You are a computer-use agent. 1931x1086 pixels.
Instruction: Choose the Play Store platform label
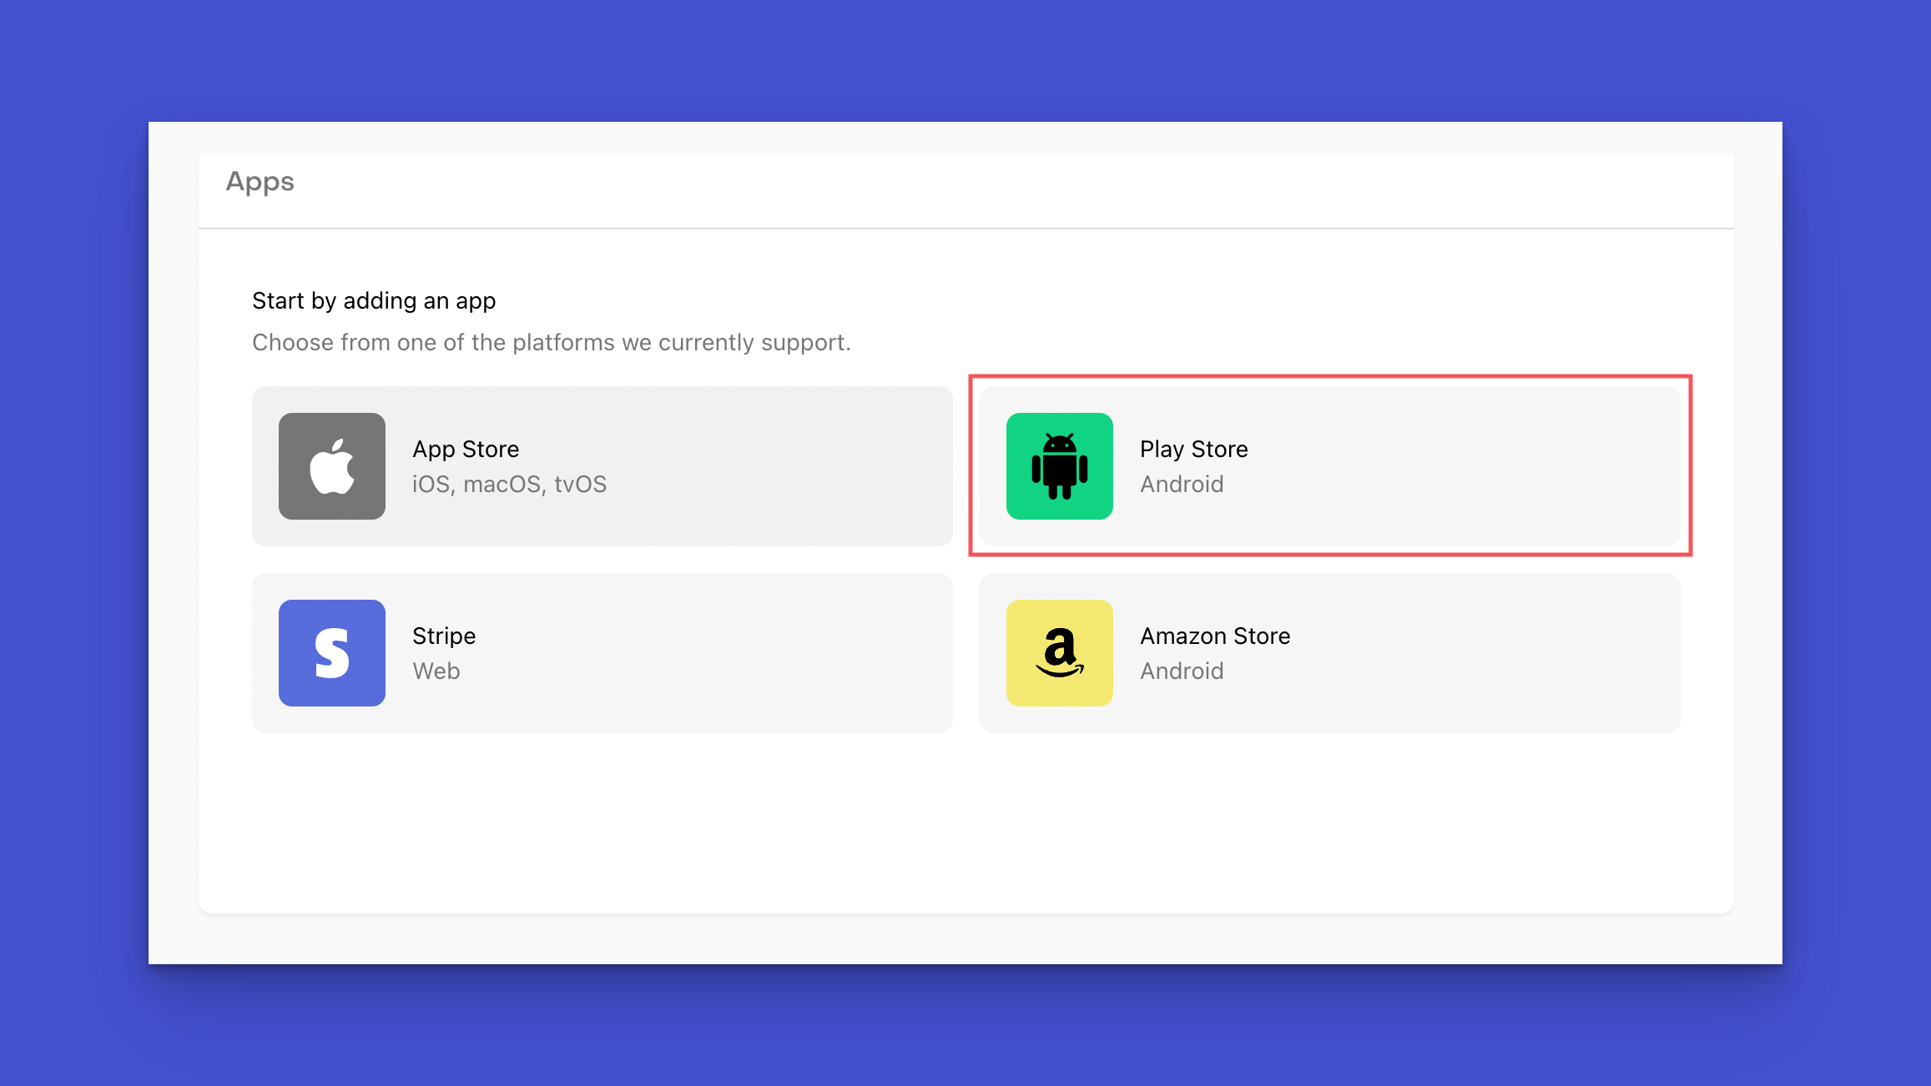(x=1194, y=449)
